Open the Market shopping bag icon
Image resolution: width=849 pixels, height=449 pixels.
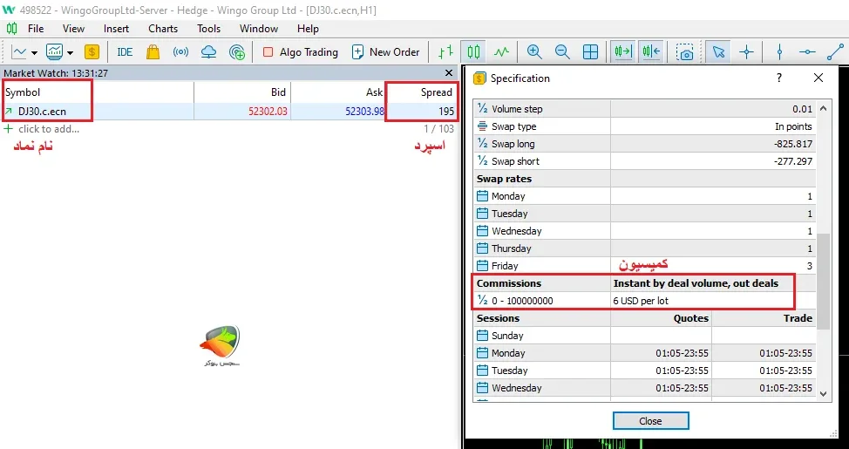[153, 52]
